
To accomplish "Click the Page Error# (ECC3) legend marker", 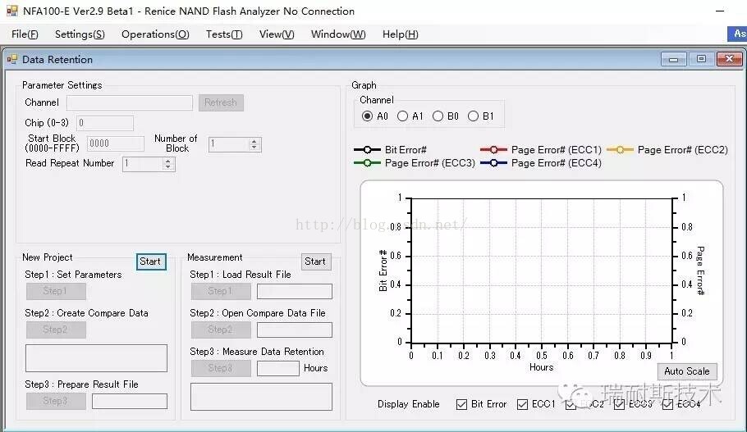I will pos(367,163).
